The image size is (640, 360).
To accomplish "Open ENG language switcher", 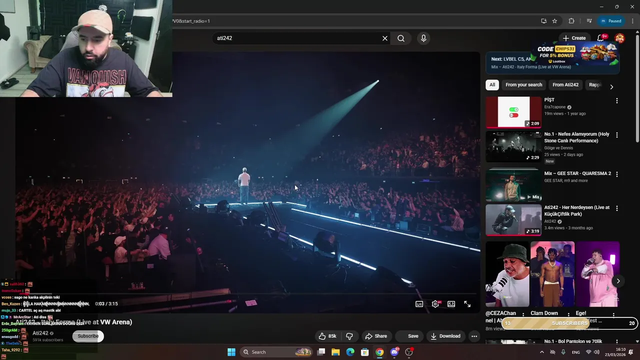I will [x=576, y=352].
